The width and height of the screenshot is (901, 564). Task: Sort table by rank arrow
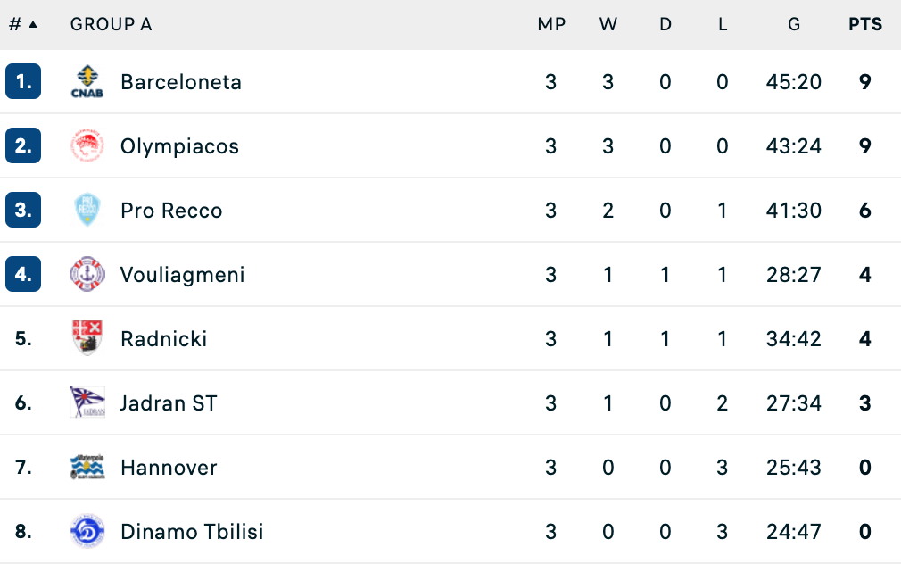click(33, 24)
